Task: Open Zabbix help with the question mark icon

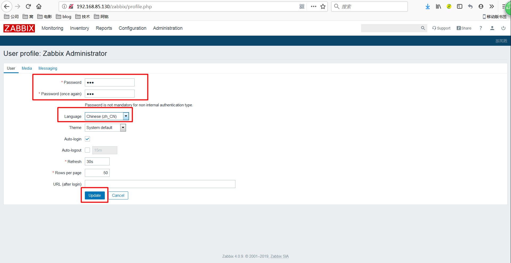Action: (x=480, y=28)
